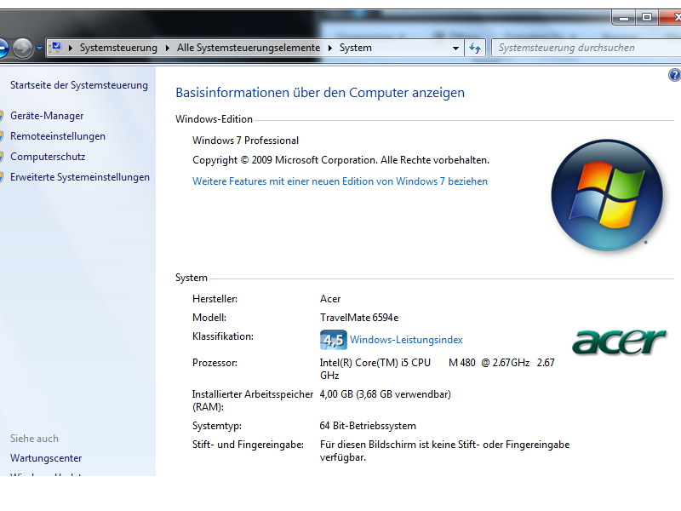Open the address bar history dropdown
The height and width of the screenshot is (511, 681).
coord(455,49)
